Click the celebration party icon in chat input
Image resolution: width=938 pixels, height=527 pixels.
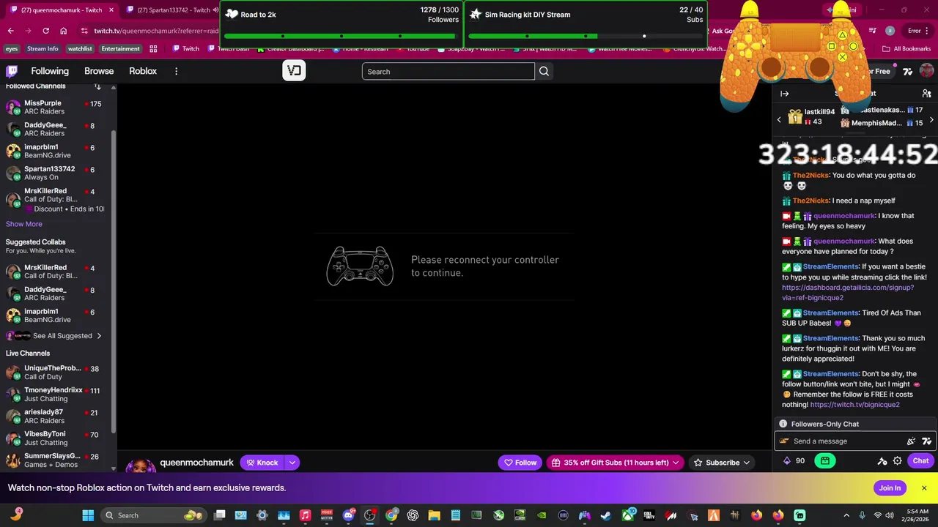point(911,441)
